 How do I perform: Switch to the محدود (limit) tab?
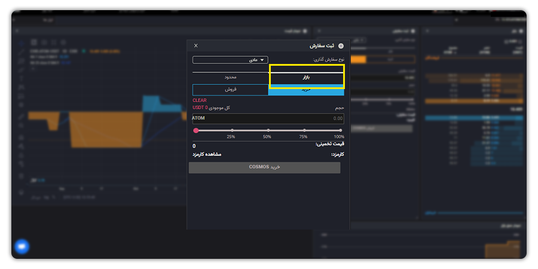tap(231, 78)
